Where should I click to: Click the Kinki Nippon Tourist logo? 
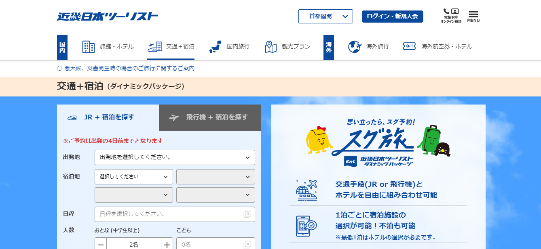[108, 17]
